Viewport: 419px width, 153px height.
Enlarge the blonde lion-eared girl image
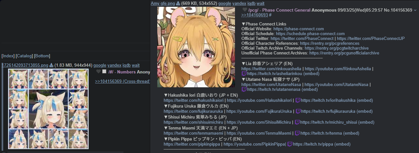[196, 47]
